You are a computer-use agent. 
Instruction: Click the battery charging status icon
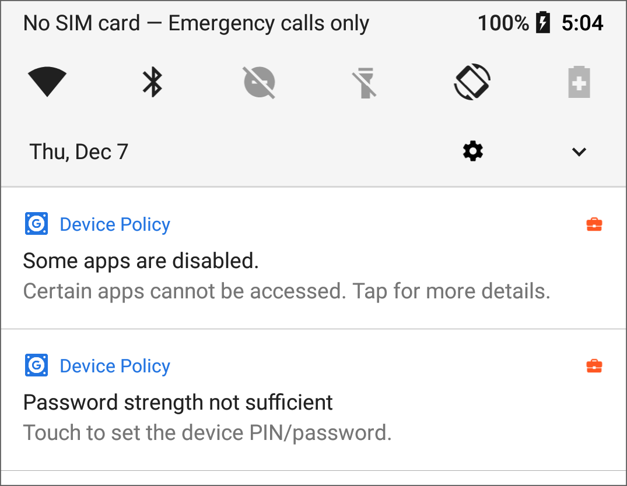tap(543, 23)
